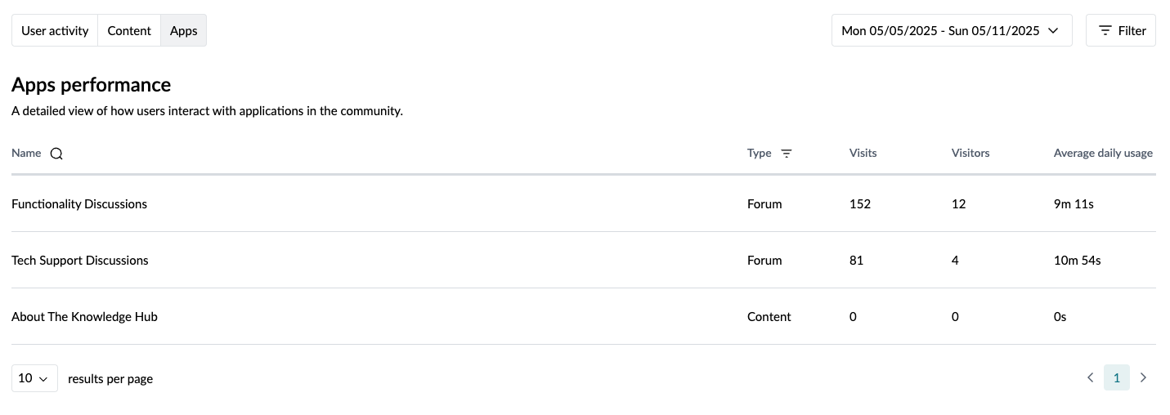
Task: Click Tech Support Discussions row name
Action: click(x=80, y=260)
